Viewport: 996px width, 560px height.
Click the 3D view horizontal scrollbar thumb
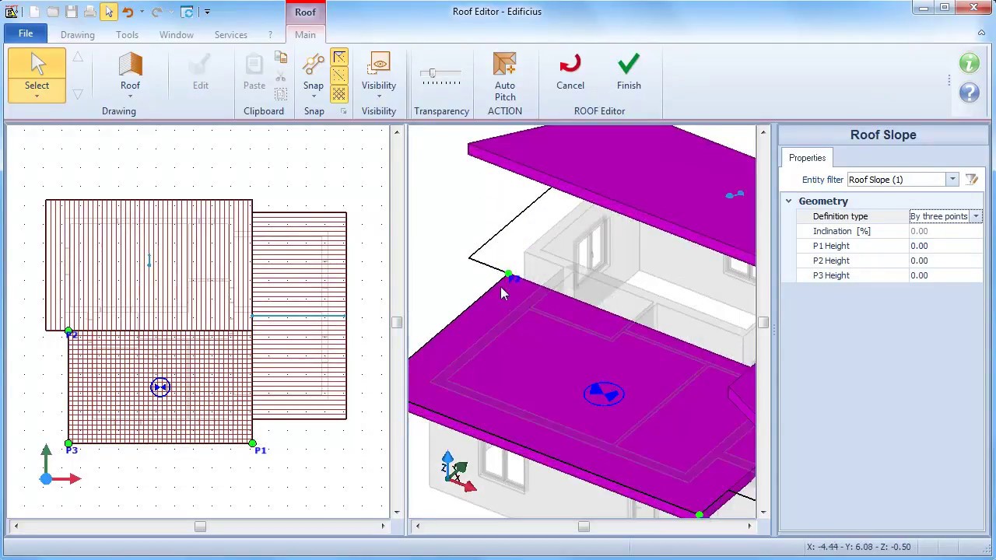click(584, 527)
